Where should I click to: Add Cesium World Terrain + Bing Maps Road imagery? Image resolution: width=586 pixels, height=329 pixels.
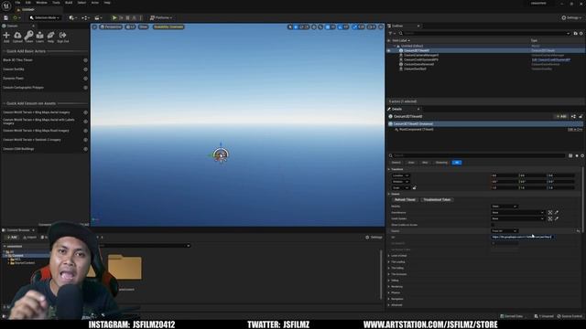pos(85,131)
